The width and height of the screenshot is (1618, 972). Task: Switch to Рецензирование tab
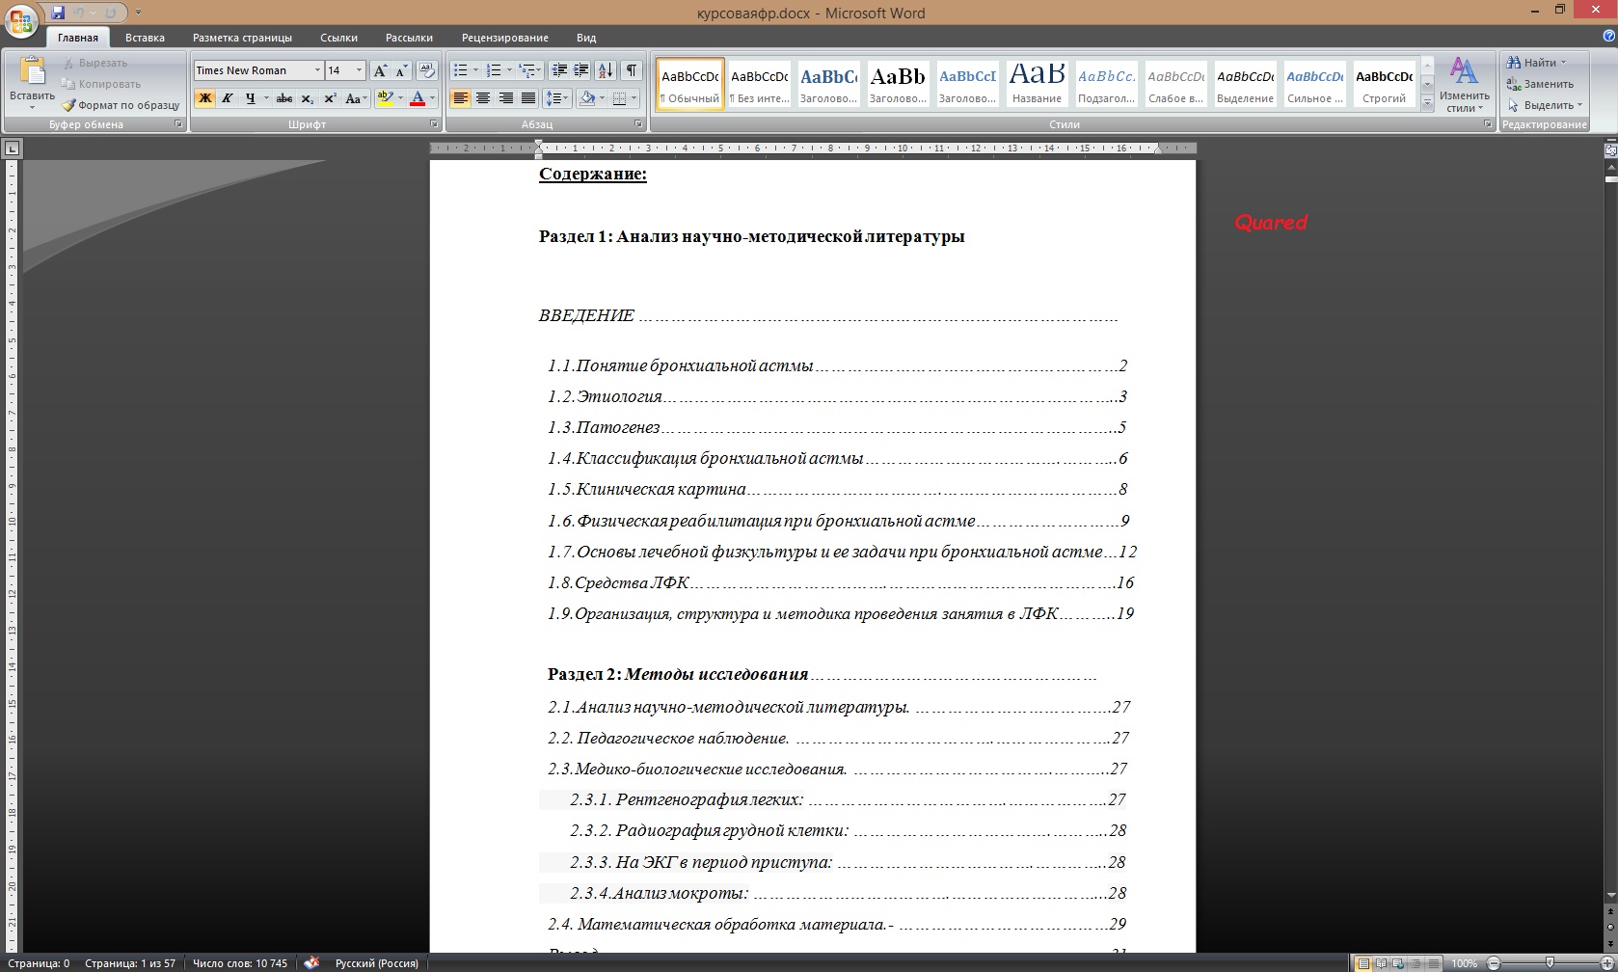click(504, 38)
